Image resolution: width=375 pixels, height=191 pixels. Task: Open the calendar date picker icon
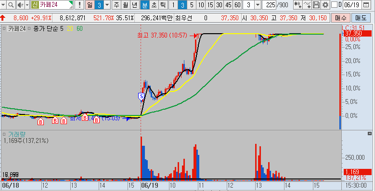click(x=366, y=5)
